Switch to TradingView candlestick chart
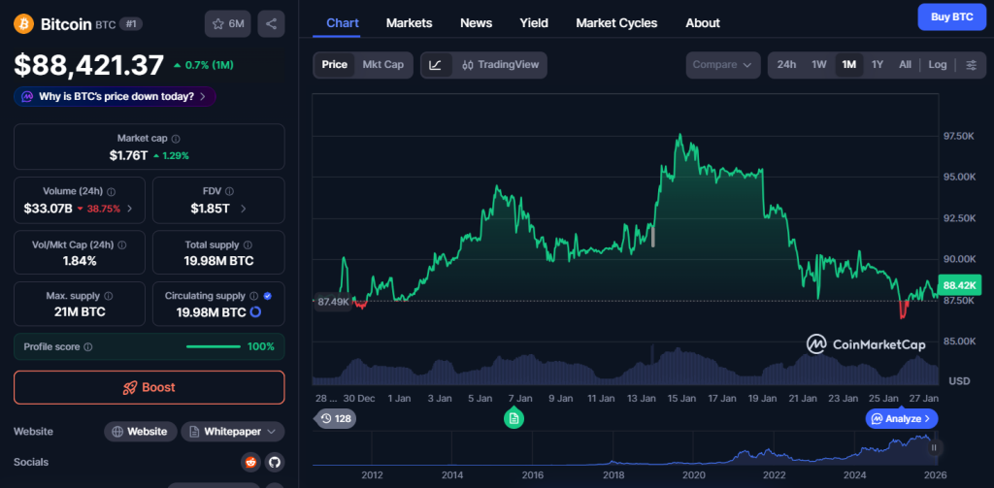The image size is (994, 488). click(x=500, y=65)
